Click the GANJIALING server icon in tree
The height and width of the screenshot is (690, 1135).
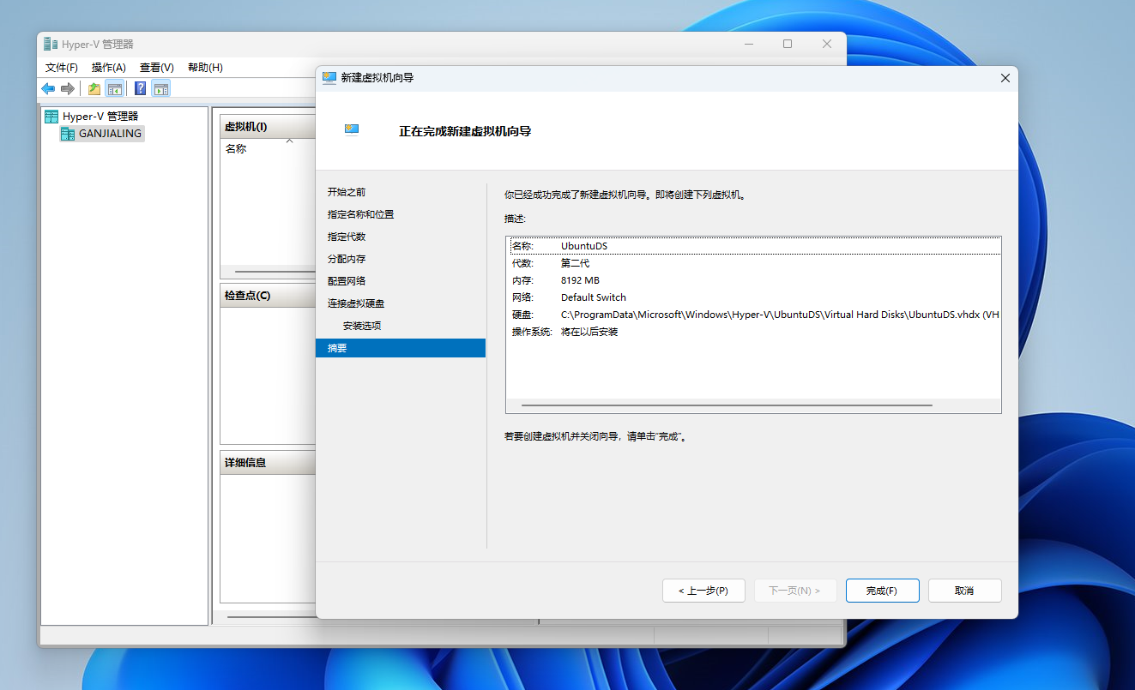point(67,134)
